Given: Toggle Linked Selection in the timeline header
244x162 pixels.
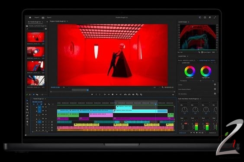Looking at the screenshot, I should click(x=41, y=104).
